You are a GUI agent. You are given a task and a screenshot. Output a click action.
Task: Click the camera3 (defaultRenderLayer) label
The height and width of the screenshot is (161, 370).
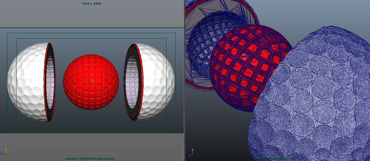point(90,159)
